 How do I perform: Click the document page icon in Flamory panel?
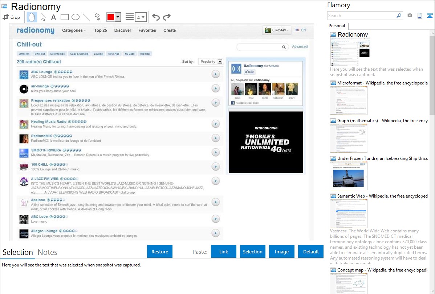pos(420,16)
